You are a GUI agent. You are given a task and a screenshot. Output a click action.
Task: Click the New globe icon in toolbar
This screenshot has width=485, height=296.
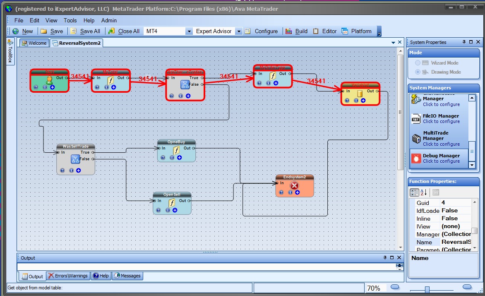click(15, 31)
